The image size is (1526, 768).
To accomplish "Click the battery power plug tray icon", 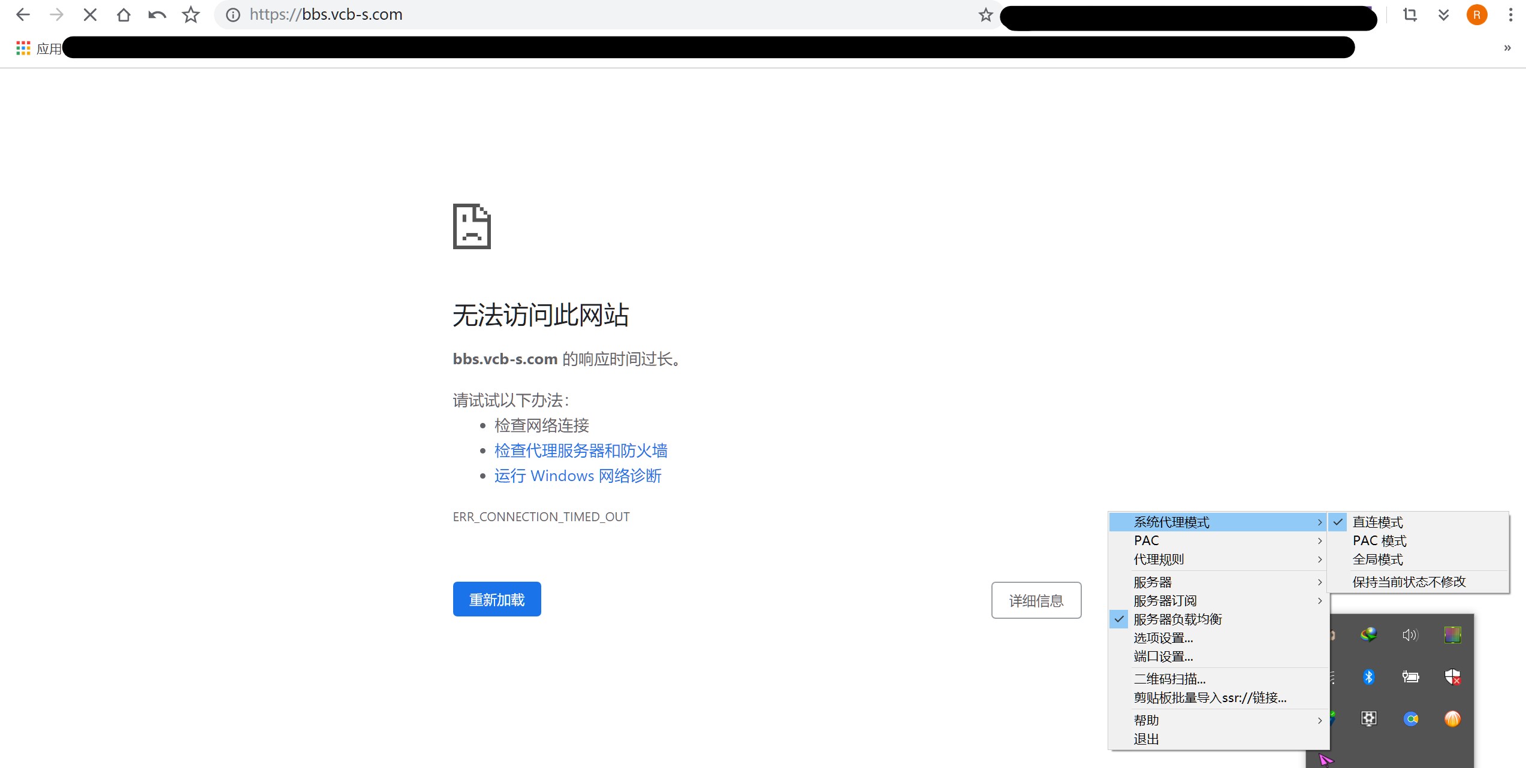I will tap(1410, 677).
